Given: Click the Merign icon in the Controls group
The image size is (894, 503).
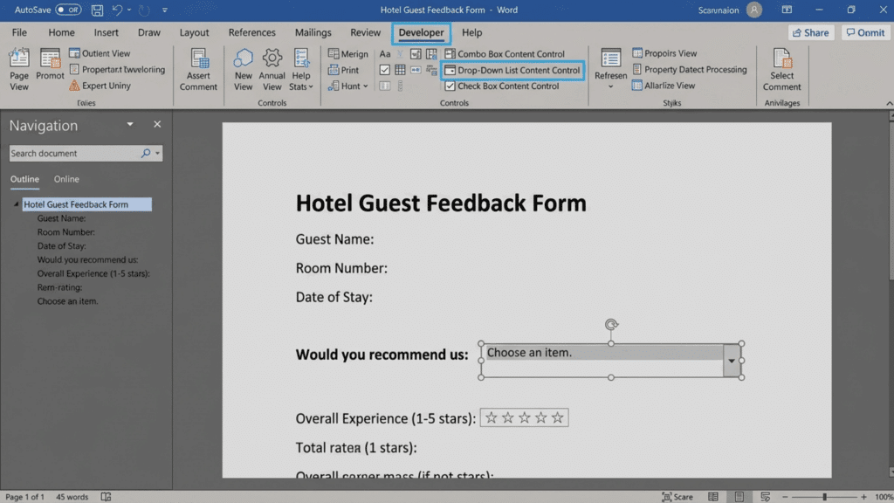Looking at the screenshot, I should (348, 53).
